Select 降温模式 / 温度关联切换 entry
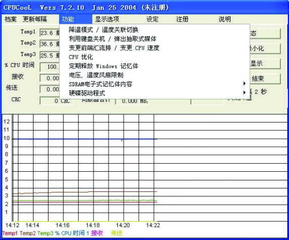The height and width of the screenshot is (240, 289). pyautogui.click(x=154, y=29)
